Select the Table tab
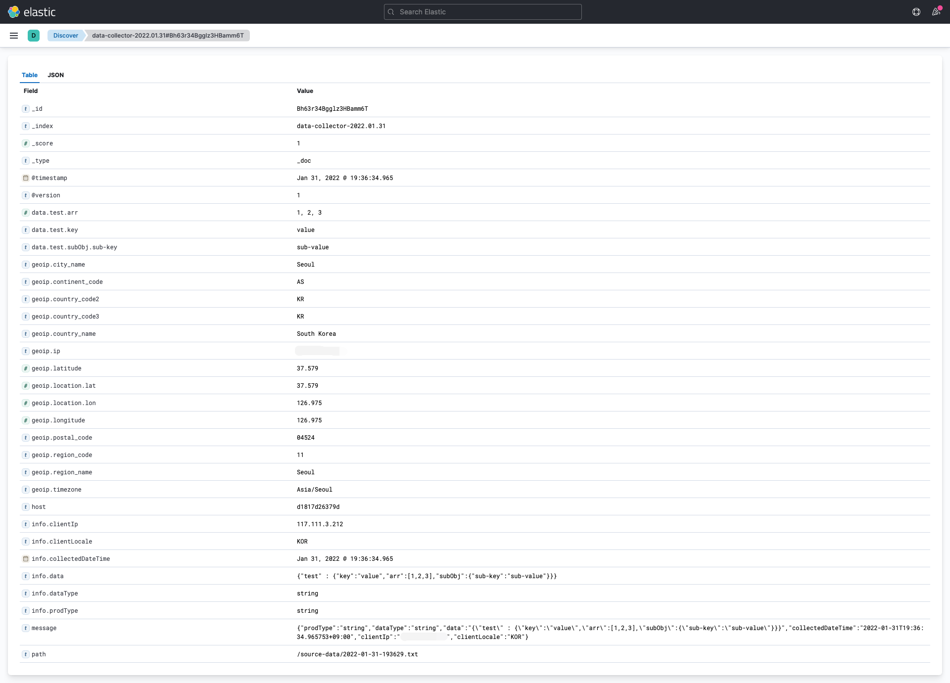 (x=30, y=75)
